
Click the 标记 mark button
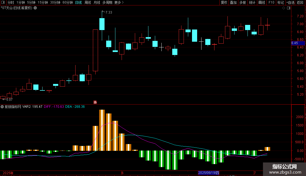[281, 2]
